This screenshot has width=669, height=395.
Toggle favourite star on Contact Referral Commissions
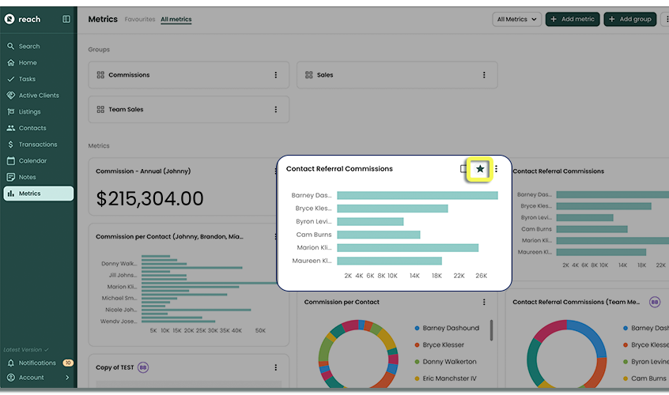[x=479, y=169]
